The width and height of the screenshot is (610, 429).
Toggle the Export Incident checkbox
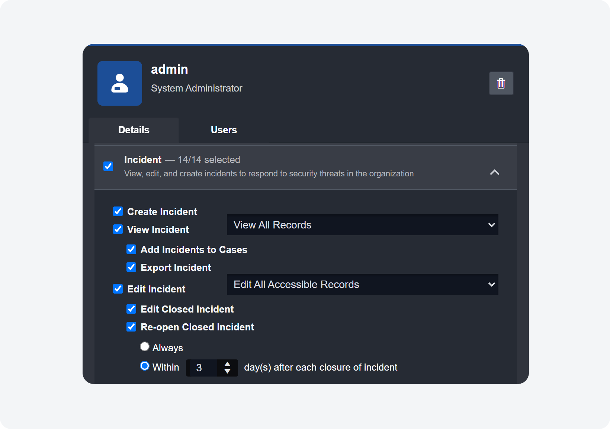[x=131, y=267]
